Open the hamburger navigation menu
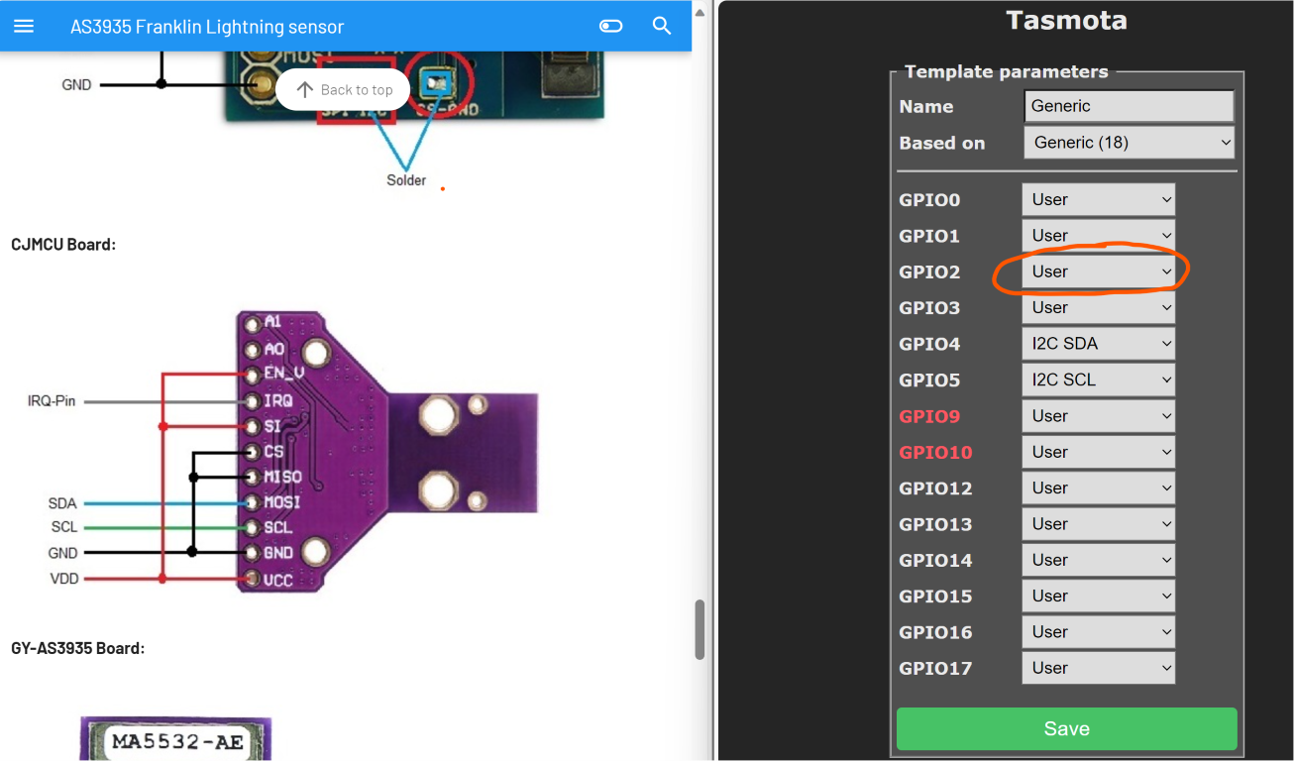 pyautogui.click(x=24, y=26)
